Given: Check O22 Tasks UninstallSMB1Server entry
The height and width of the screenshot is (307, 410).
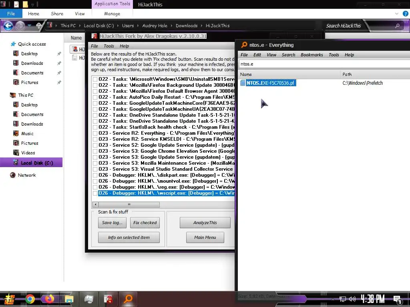Looking at the screenshot, I should [95, 79].
